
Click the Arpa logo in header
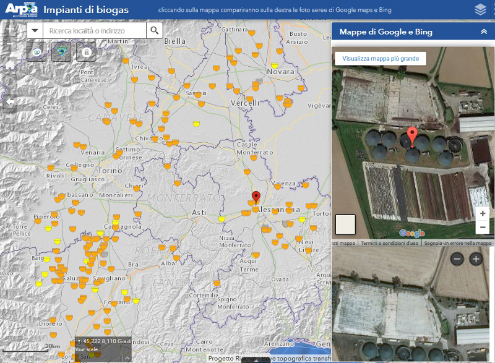tap(21, 9)
